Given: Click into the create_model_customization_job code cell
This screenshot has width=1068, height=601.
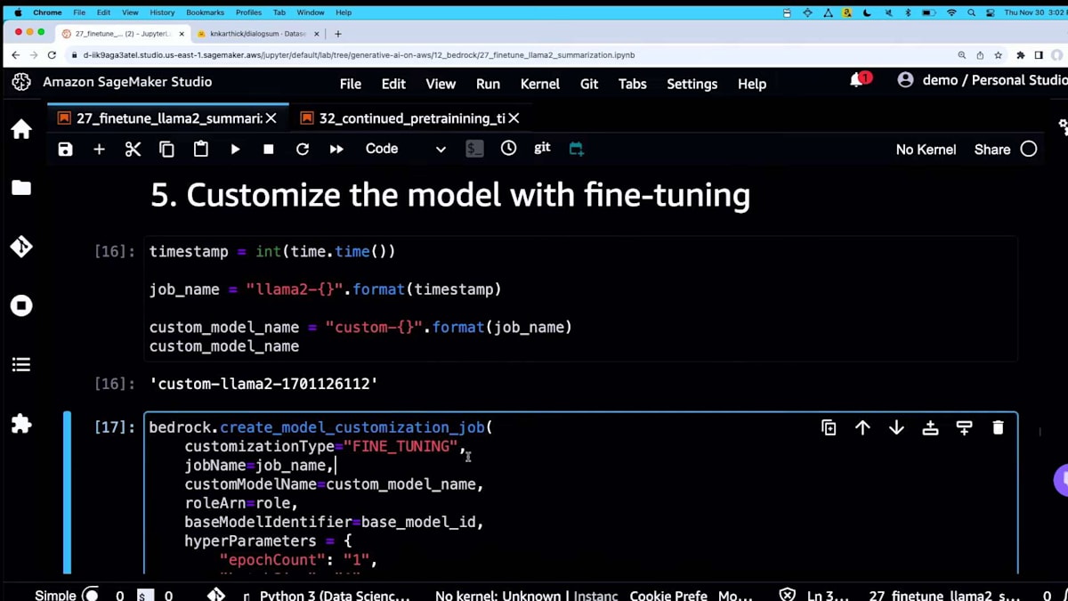Looking at the screenshot, I should point(580,493).
